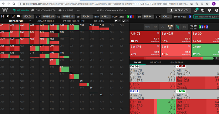This screenshot has width=219, height=114.
Task: Click the grid icon on Allin 76 card
Action: (158, 33)
